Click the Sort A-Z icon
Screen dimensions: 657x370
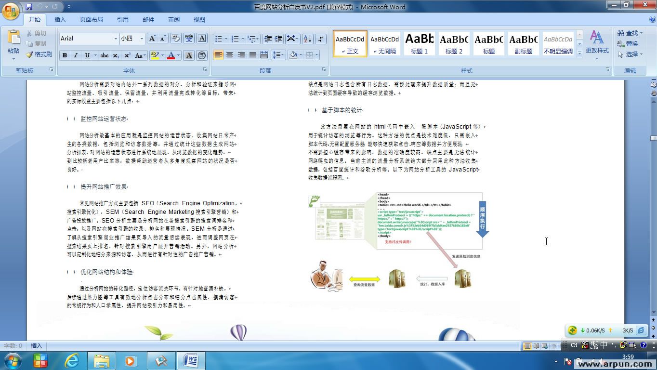[x=308, y=39]
